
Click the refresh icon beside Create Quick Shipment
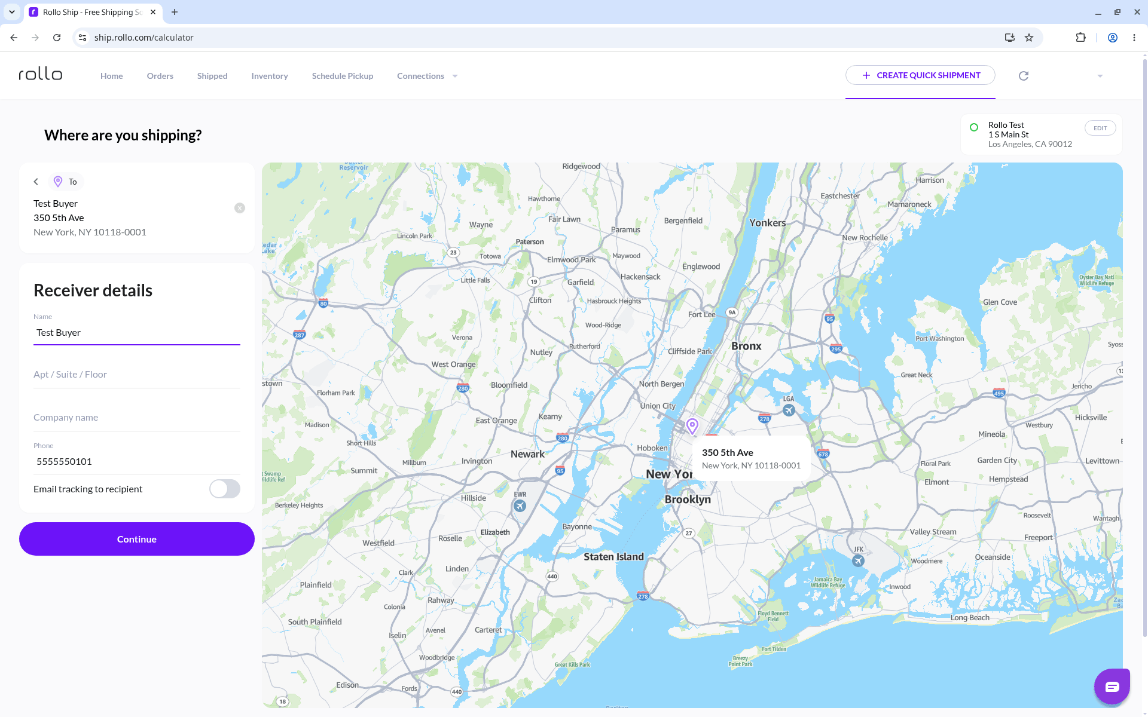point(1024,76)
